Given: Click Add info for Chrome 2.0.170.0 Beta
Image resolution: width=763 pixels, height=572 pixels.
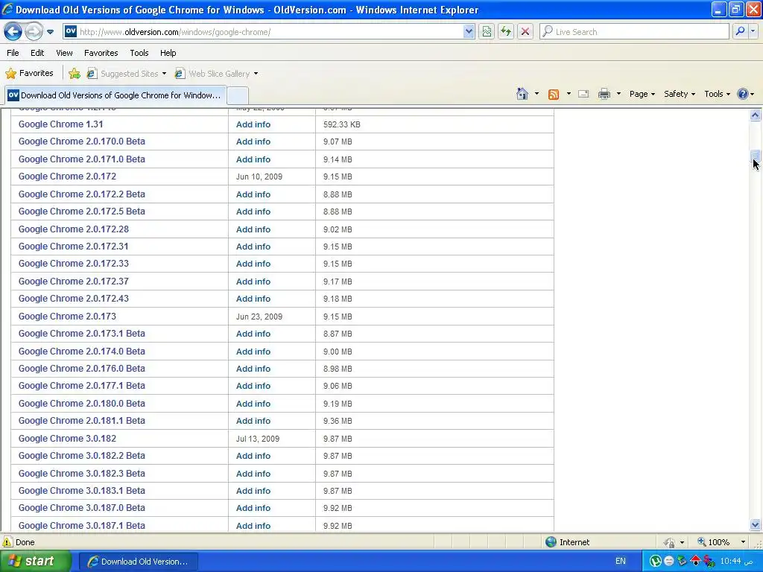Looking at the screenshot, I should point(253,142).
